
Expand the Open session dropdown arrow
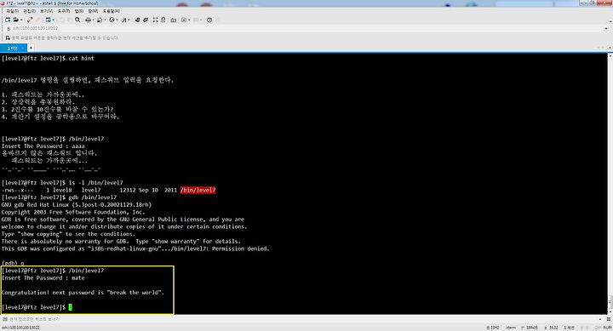pos(20,20)
